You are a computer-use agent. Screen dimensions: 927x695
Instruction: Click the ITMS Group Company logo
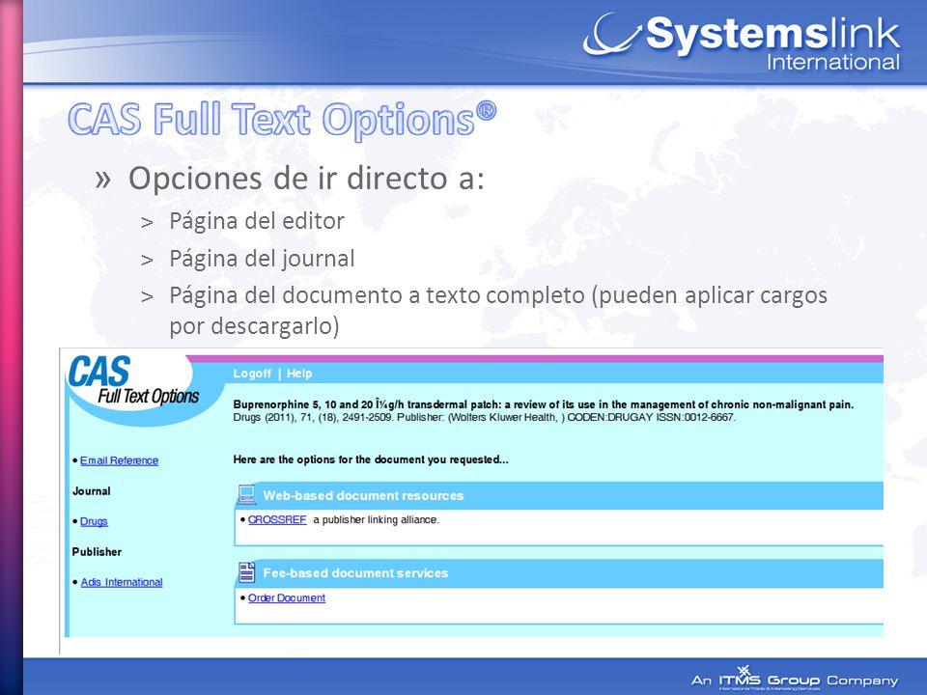click(x=795, y=679)
